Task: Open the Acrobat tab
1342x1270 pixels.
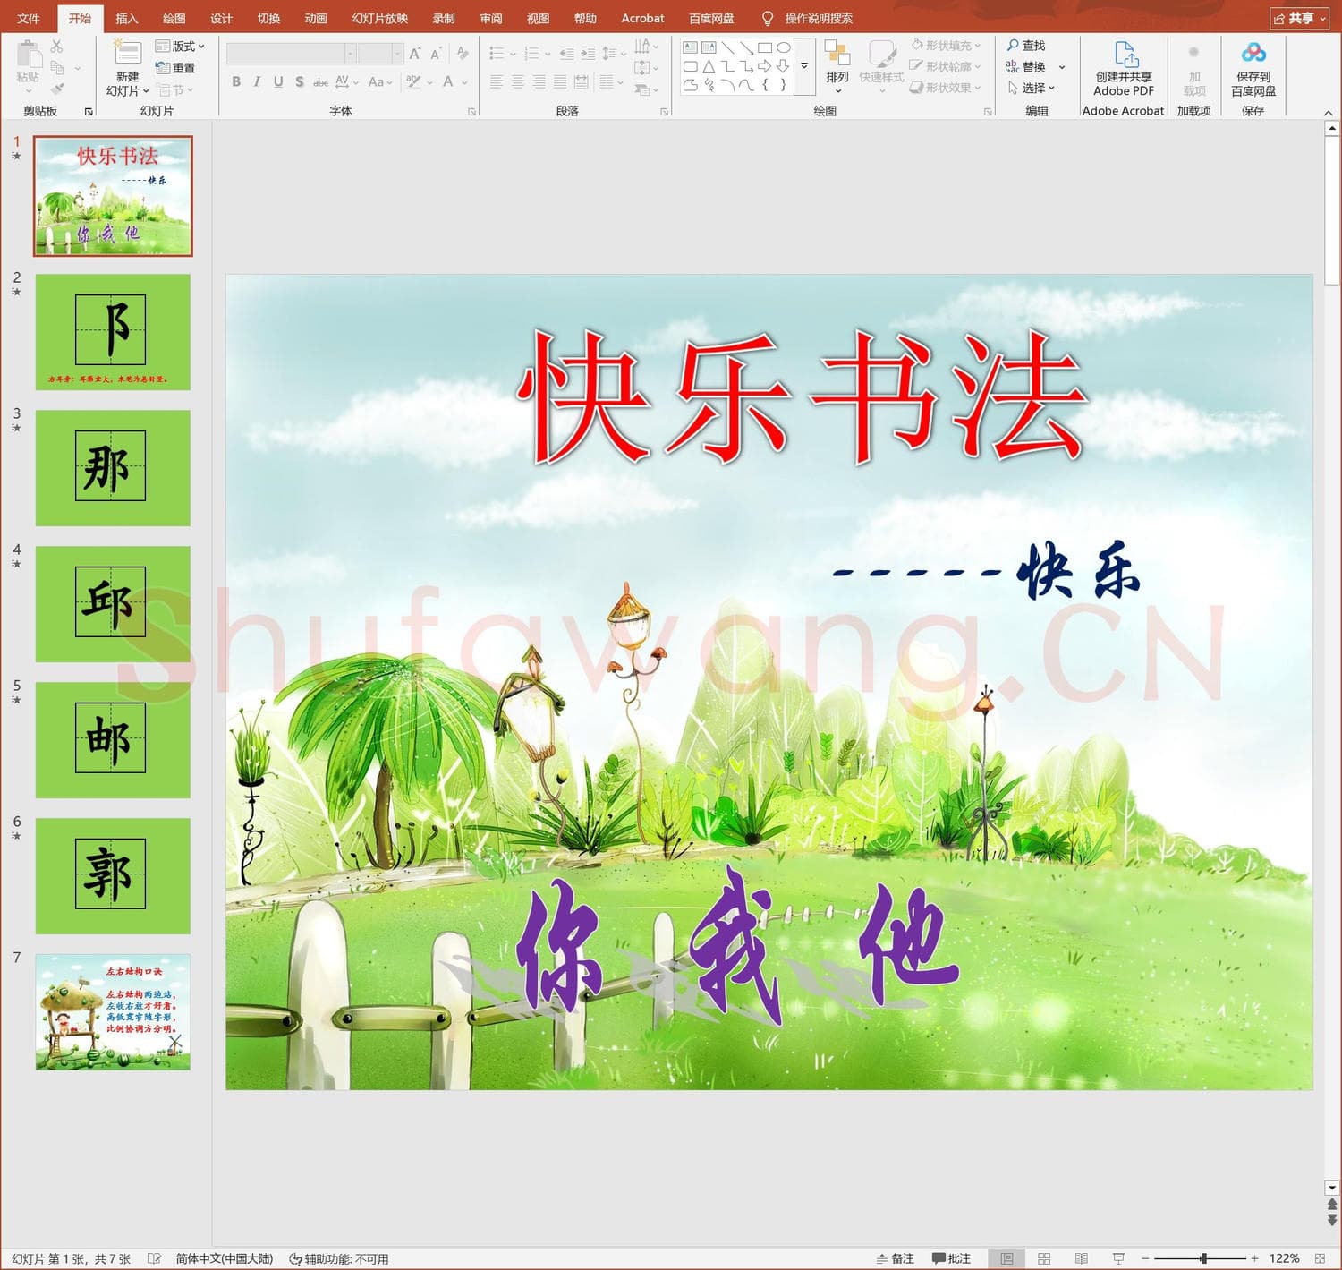Action: click(642, 18)
